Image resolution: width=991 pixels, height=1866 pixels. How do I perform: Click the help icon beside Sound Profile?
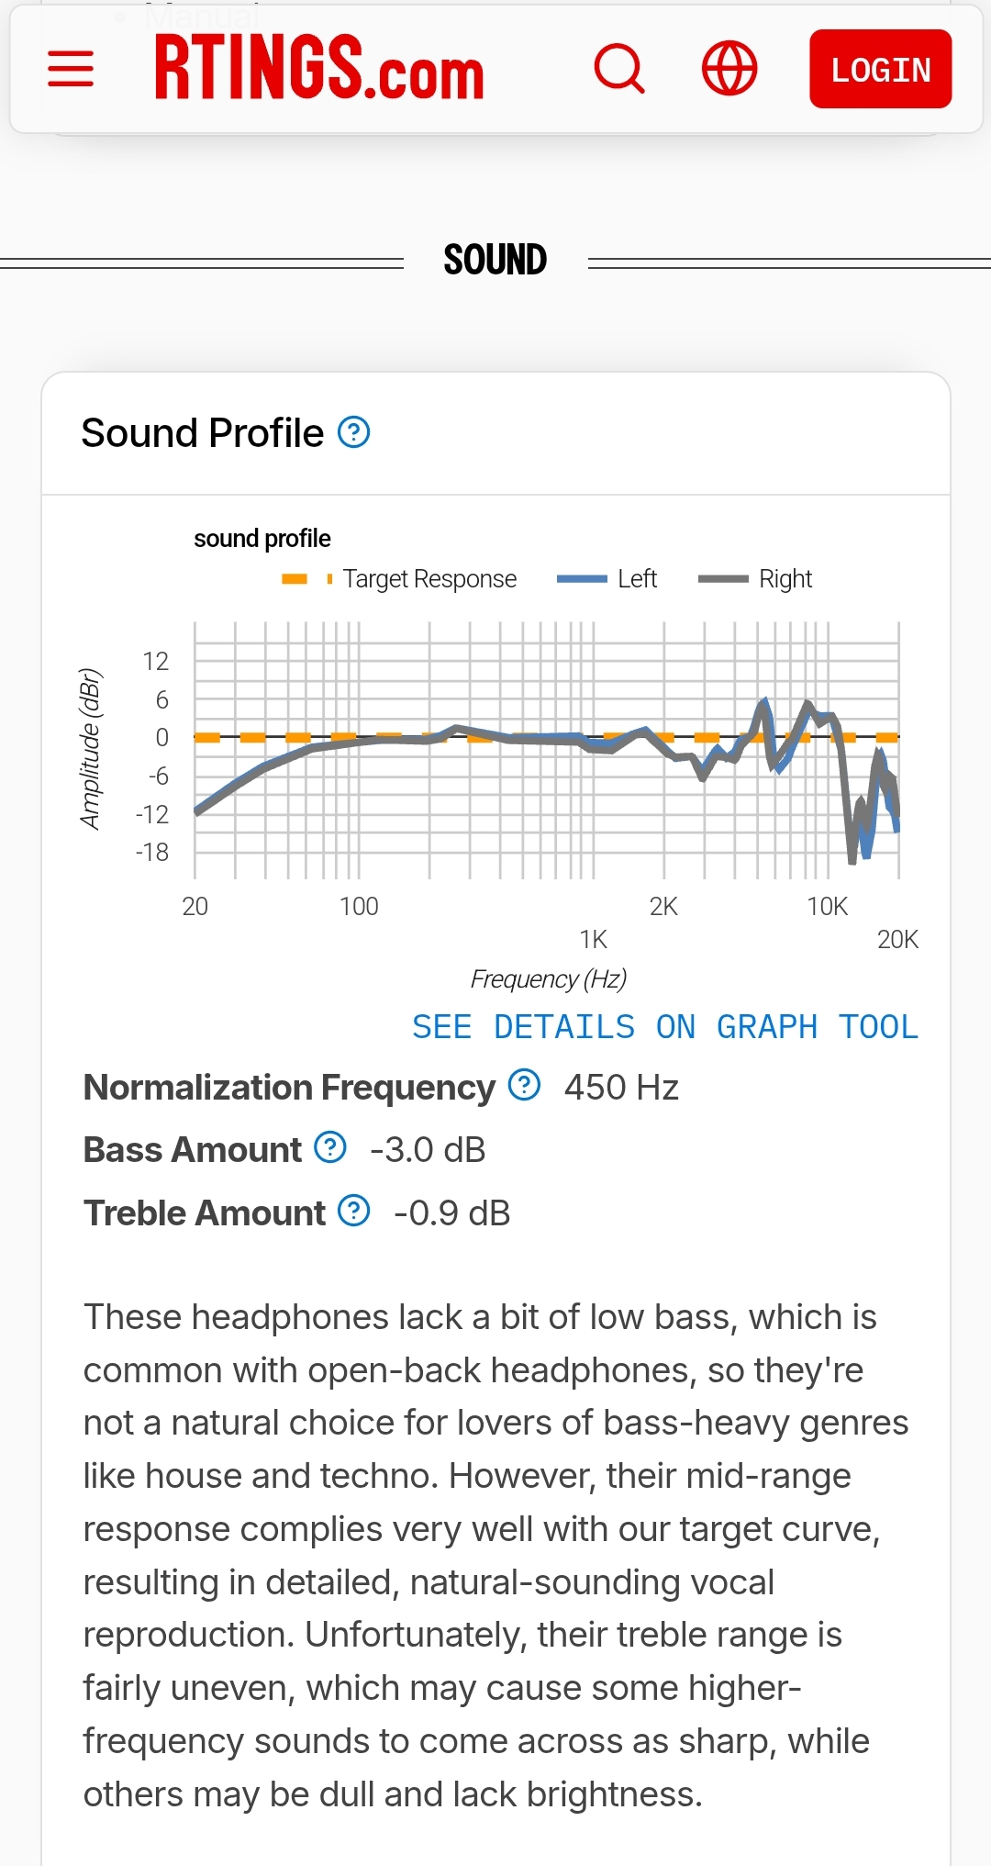tap(353, 432)
